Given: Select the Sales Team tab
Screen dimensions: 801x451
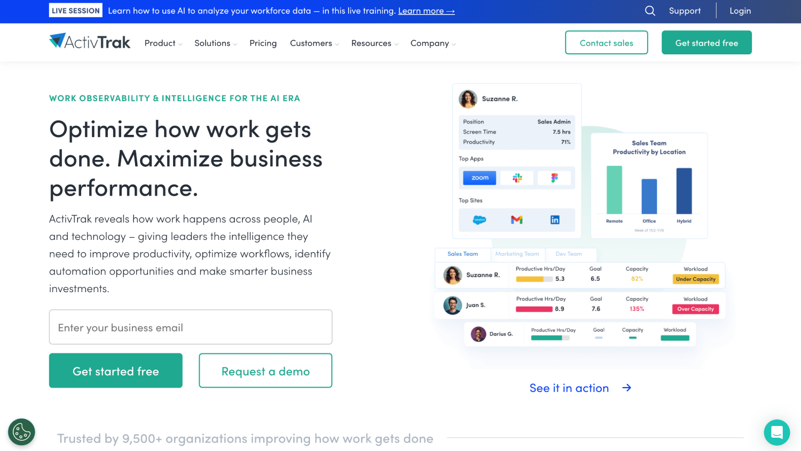Looking at the screenshot, I should (x=462, y=254).
